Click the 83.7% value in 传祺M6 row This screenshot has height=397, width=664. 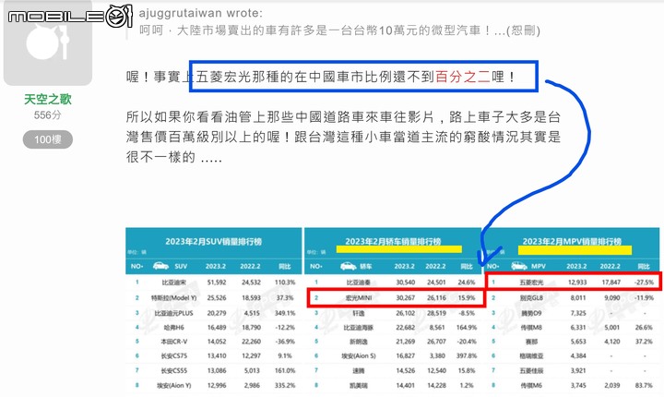coord(644,386)
